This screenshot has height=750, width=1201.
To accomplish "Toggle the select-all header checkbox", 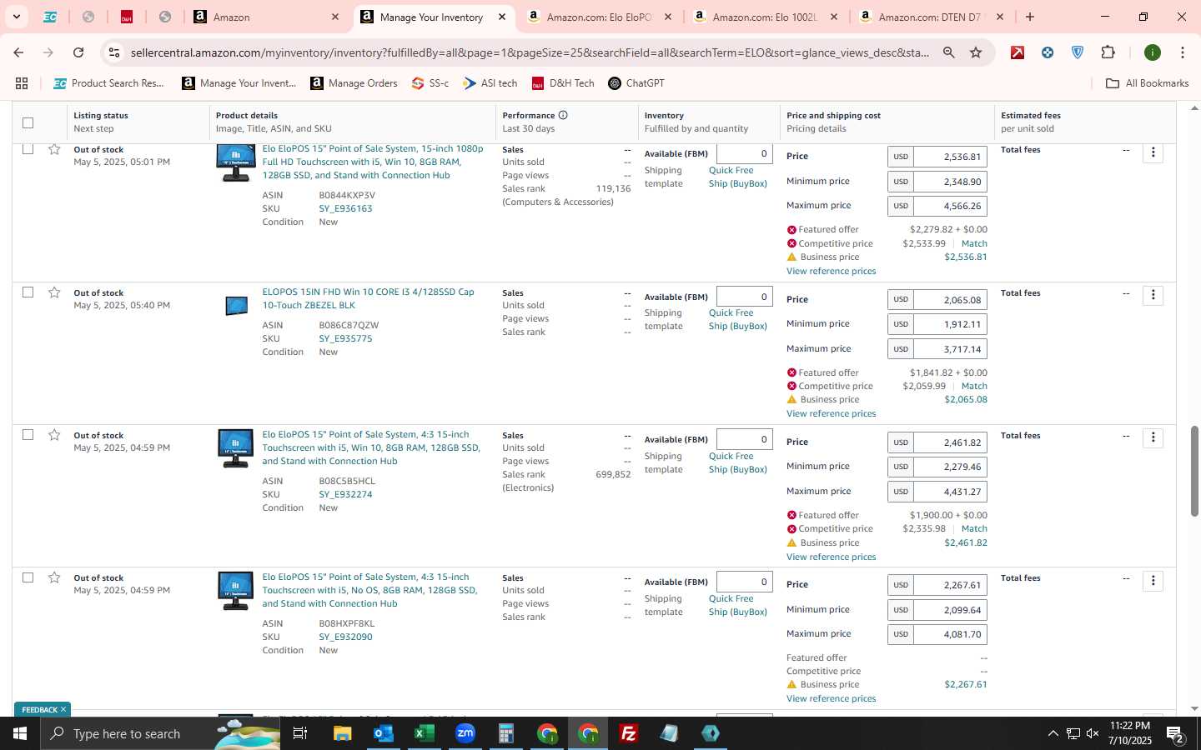I will 28,122.
